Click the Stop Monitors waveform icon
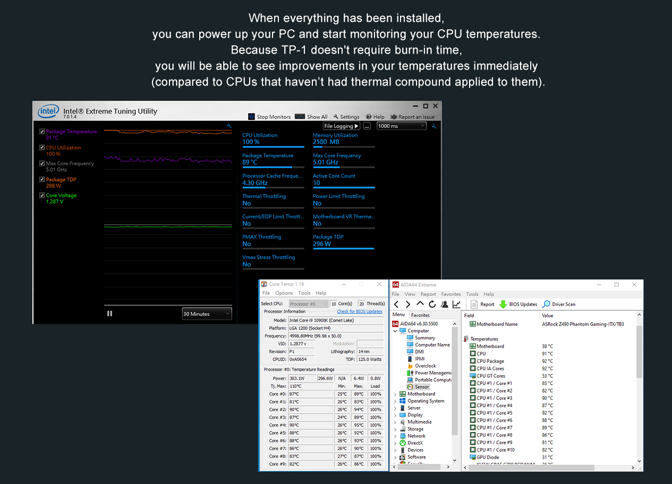 pos(252,117)
